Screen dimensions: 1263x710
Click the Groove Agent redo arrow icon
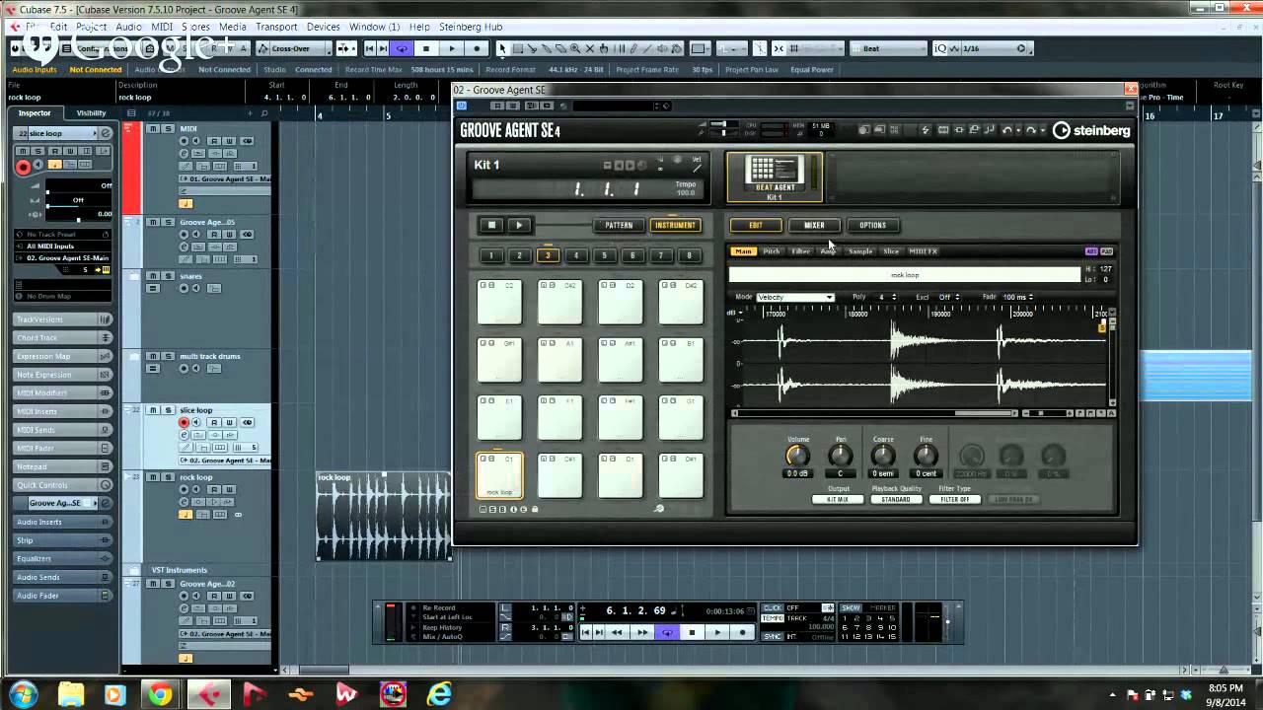pos(1032,130)
